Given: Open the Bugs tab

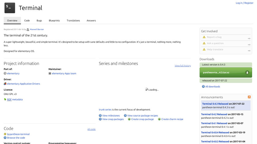Looking at the screenshot, I should 39,20.
